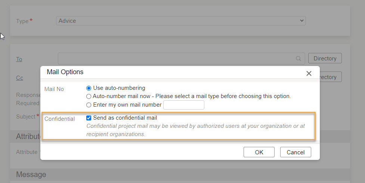Click the Cancel button
Screen dimensions: 365x183
[x=296, y=152]
